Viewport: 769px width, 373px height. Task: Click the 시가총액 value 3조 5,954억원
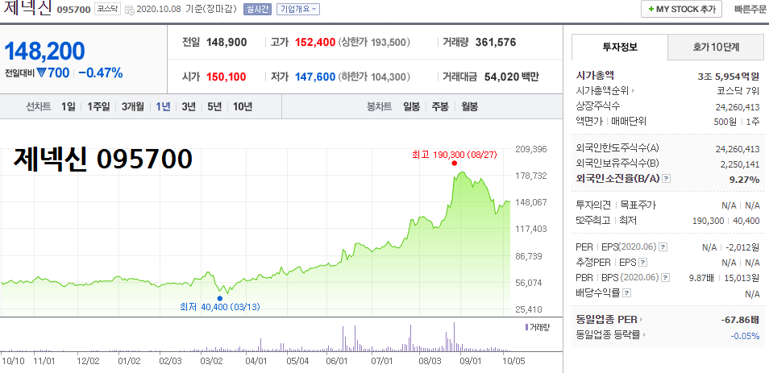(729, 76)
